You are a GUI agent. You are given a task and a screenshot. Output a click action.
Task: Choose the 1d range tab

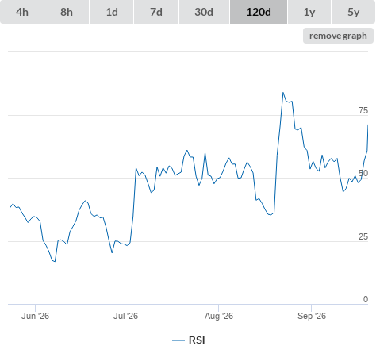click(112, 12)
